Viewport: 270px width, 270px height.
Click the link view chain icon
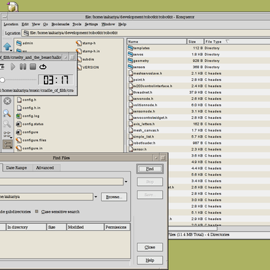(x=7, y=134)
